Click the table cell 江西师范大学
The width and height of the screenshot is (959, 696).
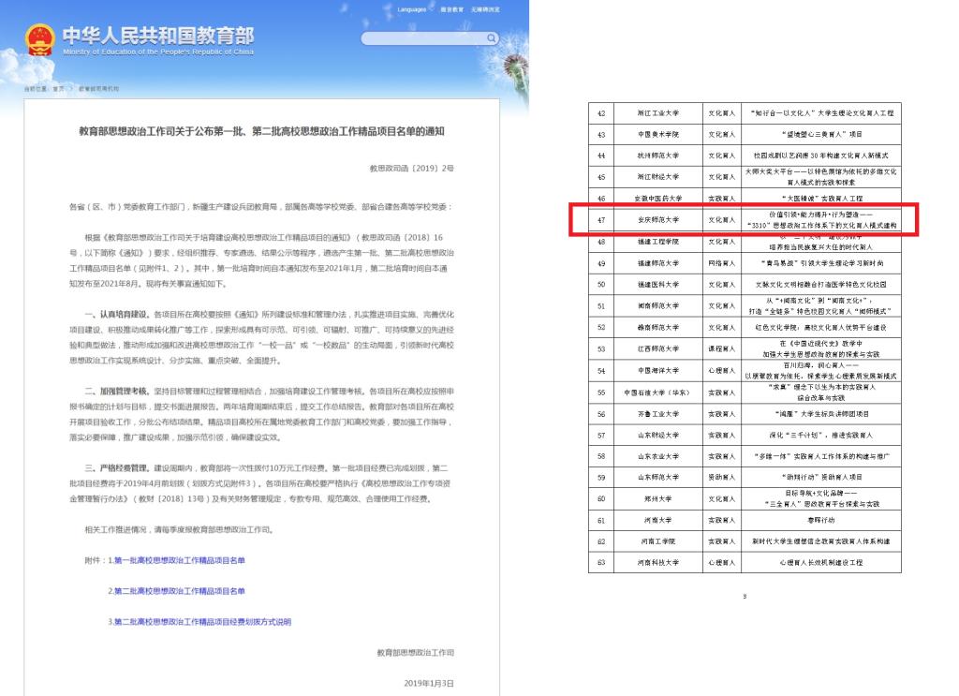click(x=658, y=348)
